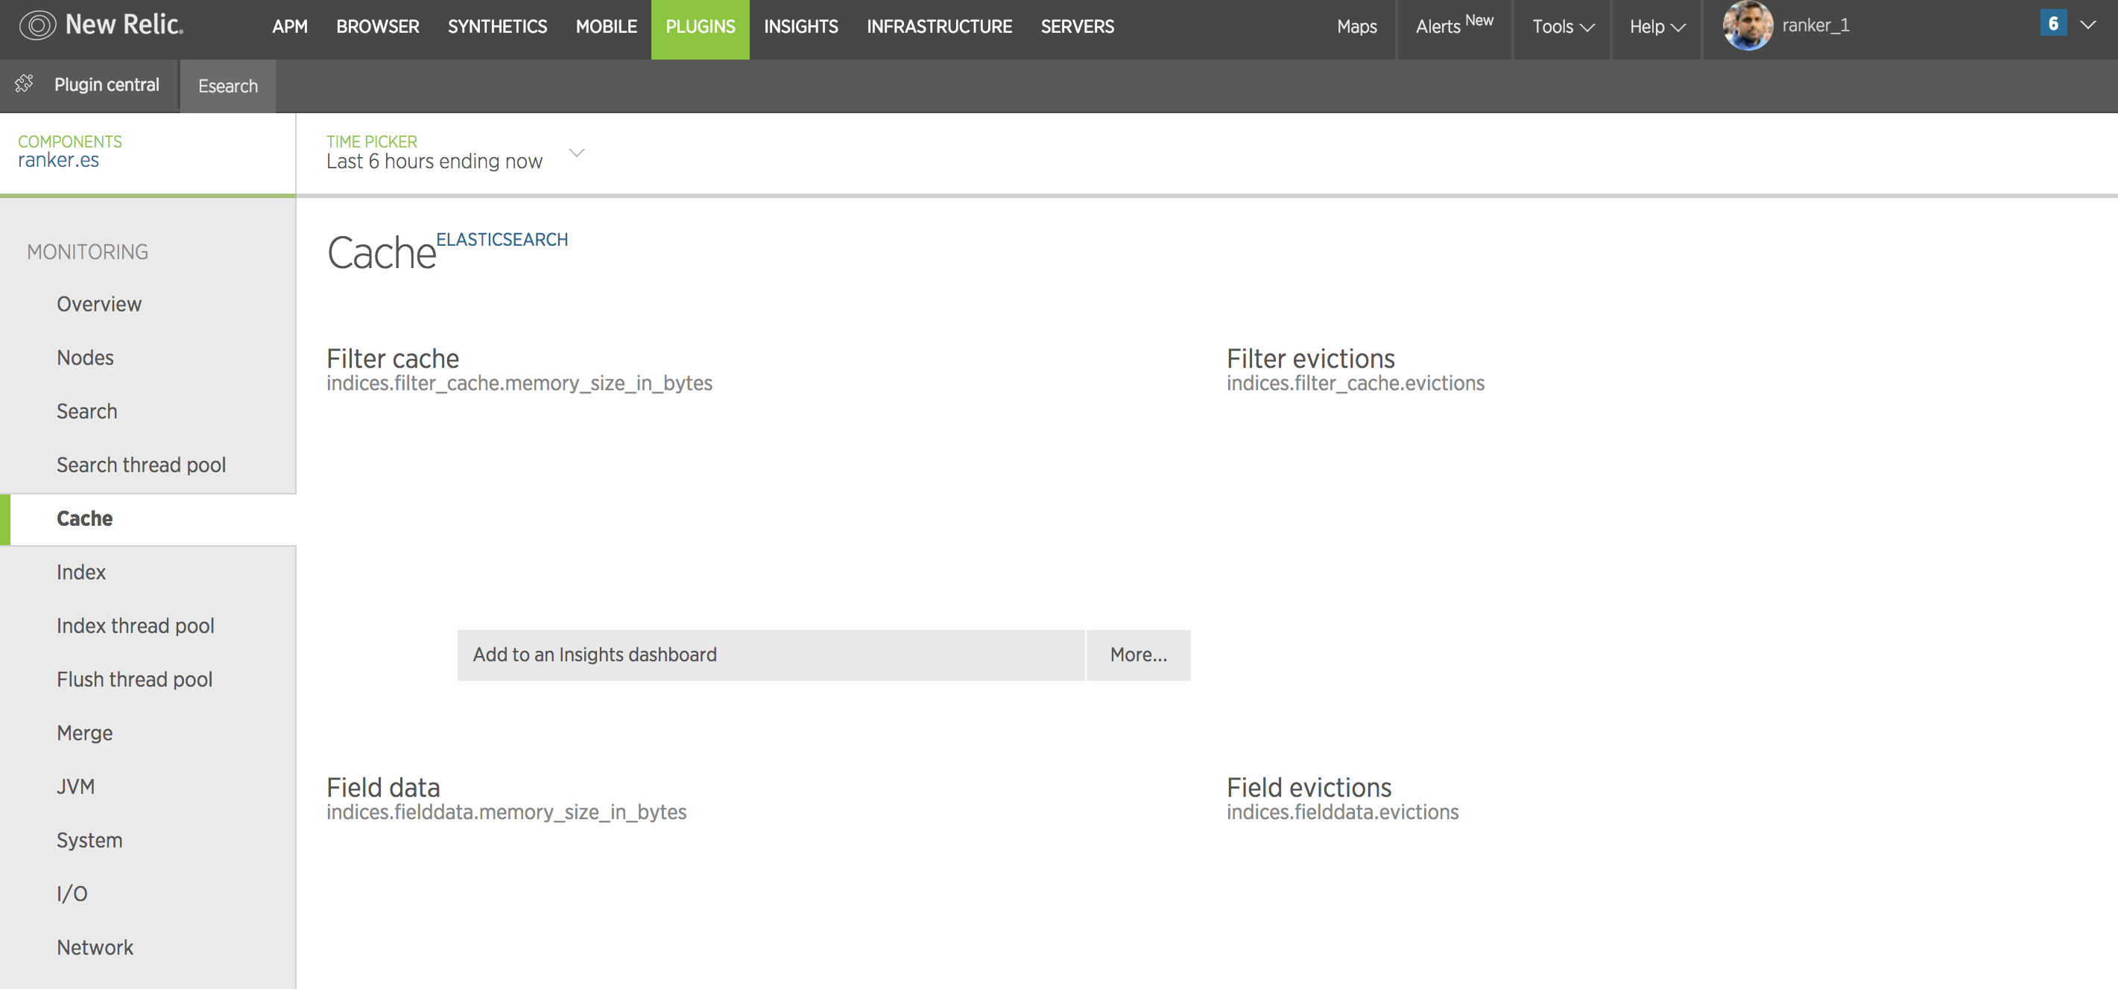Open the INFRASTRUCTURE section
The height and width of the screenshot is (989, 2118).
pyautogui.click(x=939, y=27)
